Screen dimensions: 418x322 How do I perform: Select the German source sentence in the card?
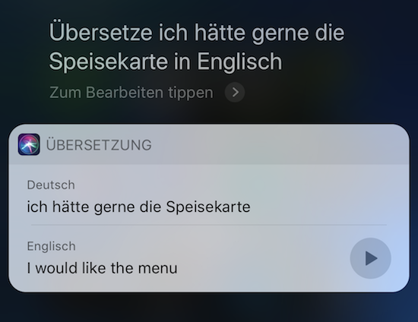138,207
